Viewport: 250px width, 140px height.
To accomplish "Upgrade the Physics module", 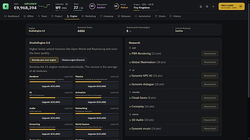I will [x=97, y=86].
